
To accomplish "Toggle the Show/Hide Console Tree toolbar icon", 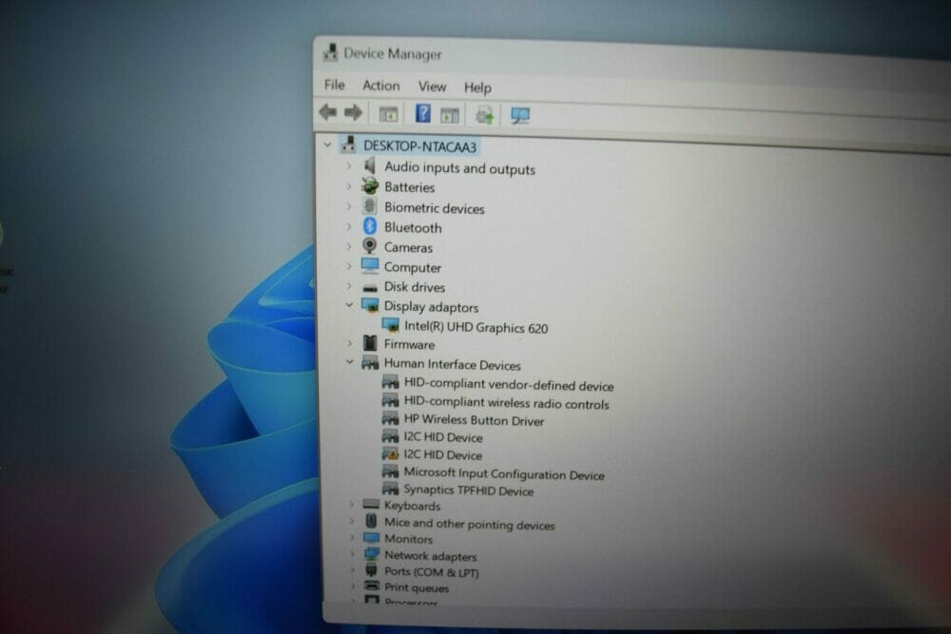I will [388, 114].
